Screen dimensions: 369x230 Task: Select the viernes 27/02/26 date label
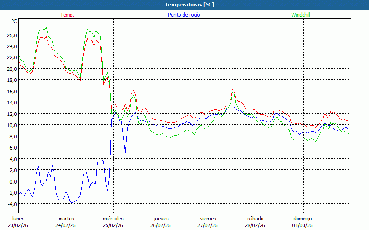208,222
